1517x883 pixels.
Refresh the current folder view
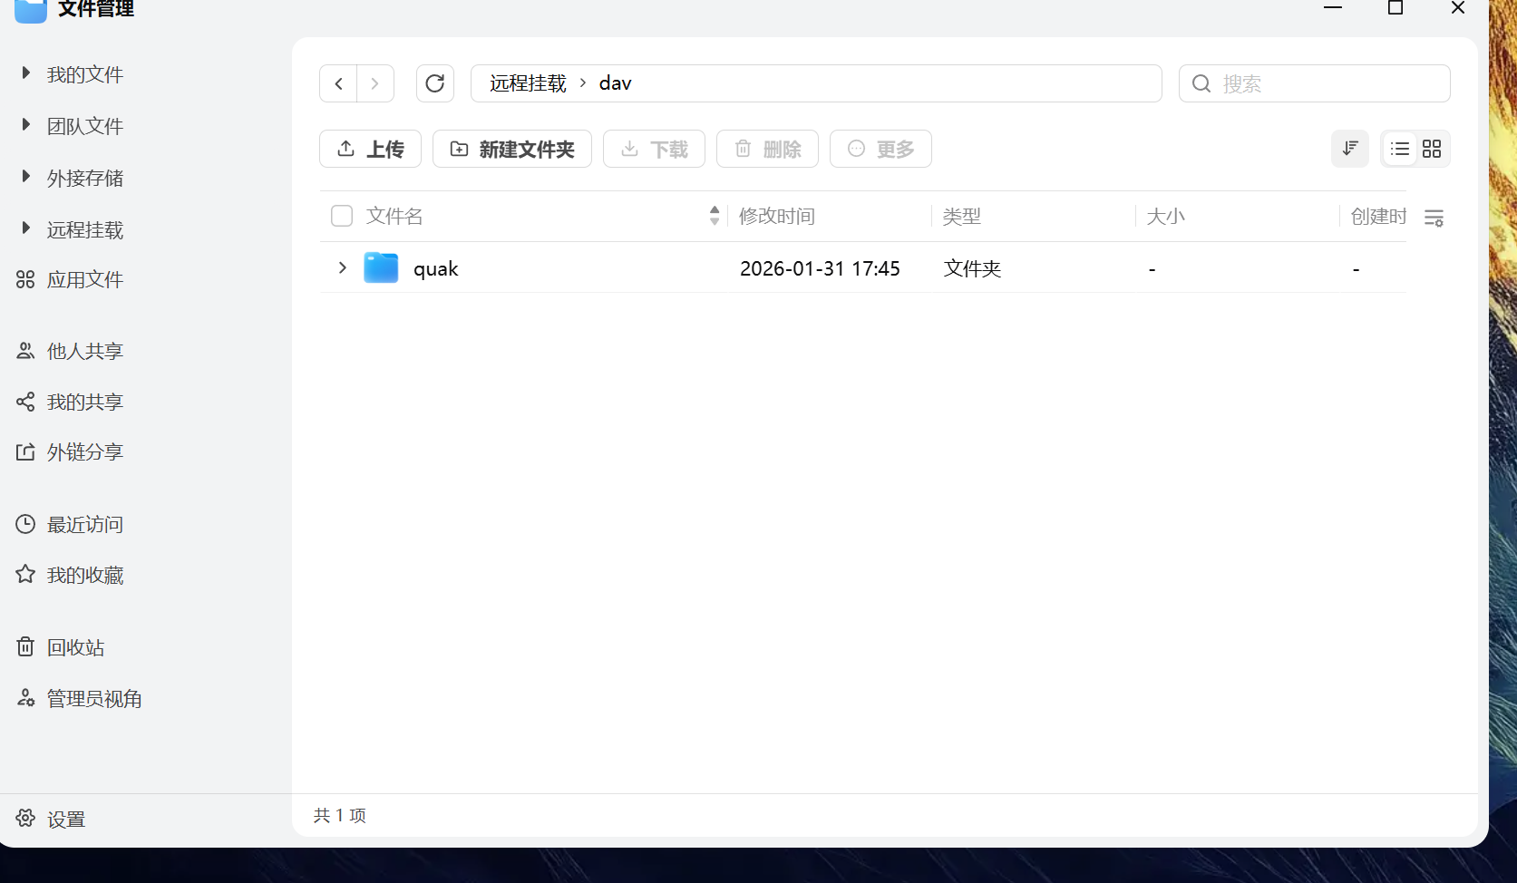pyautogui.click(x=434, y=82)
